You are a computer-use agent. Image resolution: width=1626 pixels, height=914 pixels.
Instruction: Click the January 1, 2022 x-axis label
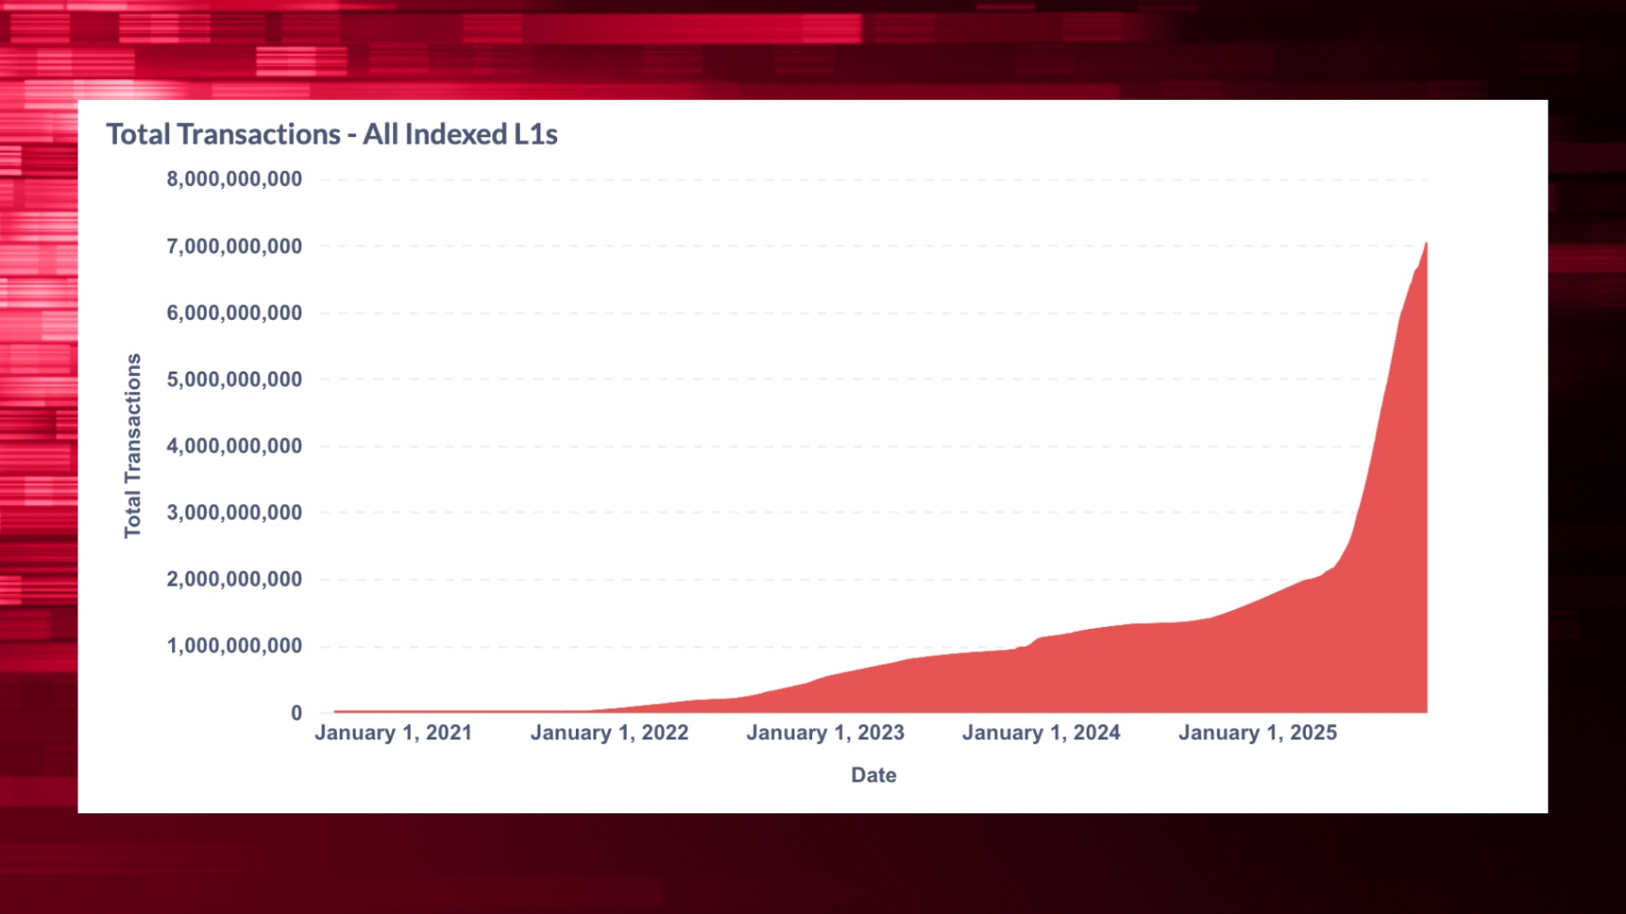(x=609, y=733)
